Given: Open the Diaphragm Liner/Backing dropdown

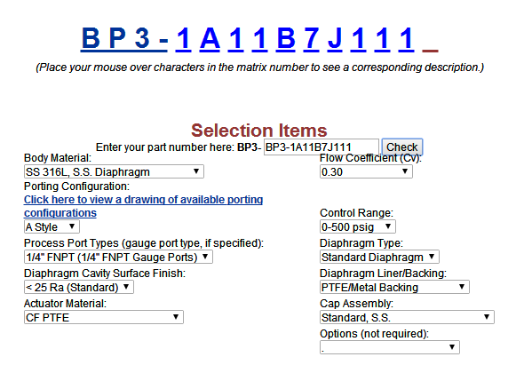Looking at the screenshot, I should [x=394, y=287].
